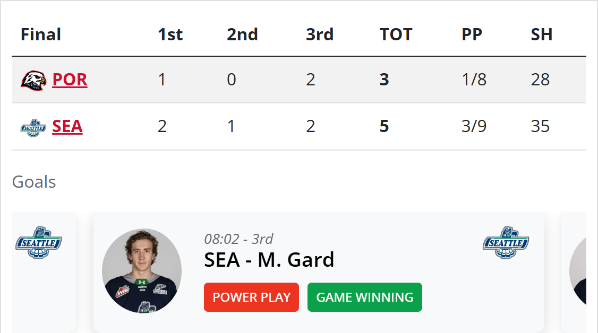Click the PP column header
This screenshot has height=333, width=598.
[x=472, y=34]
